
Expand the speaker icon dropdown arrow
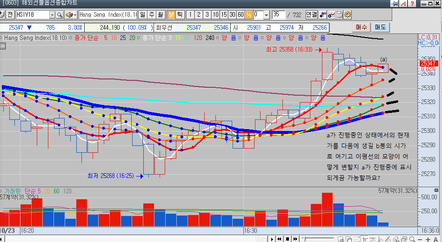tap(75, 14)
